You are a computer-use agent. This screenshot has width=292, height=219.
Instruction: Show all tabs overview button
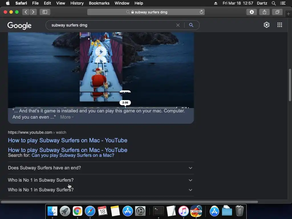(277, 12)
